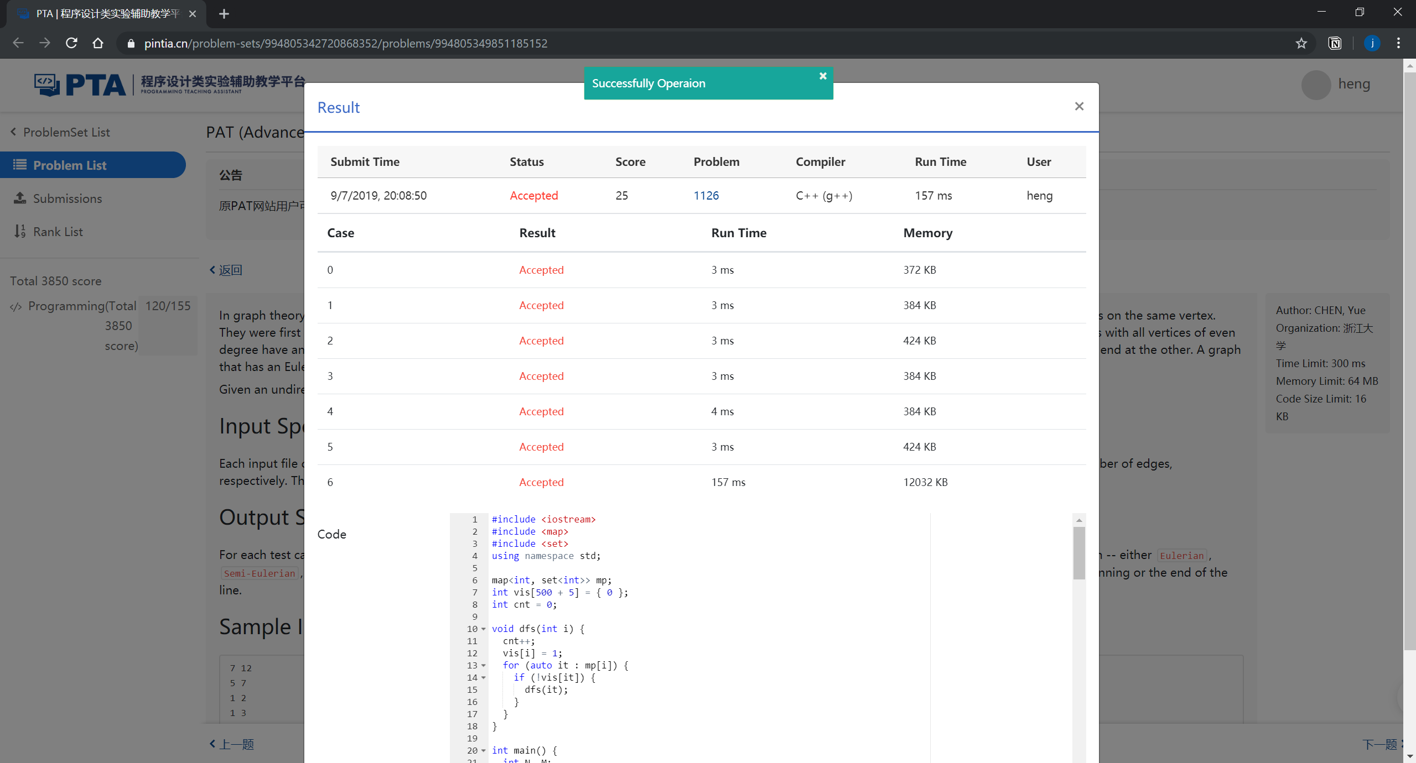Close the Result dialog

pos(1079,106)
